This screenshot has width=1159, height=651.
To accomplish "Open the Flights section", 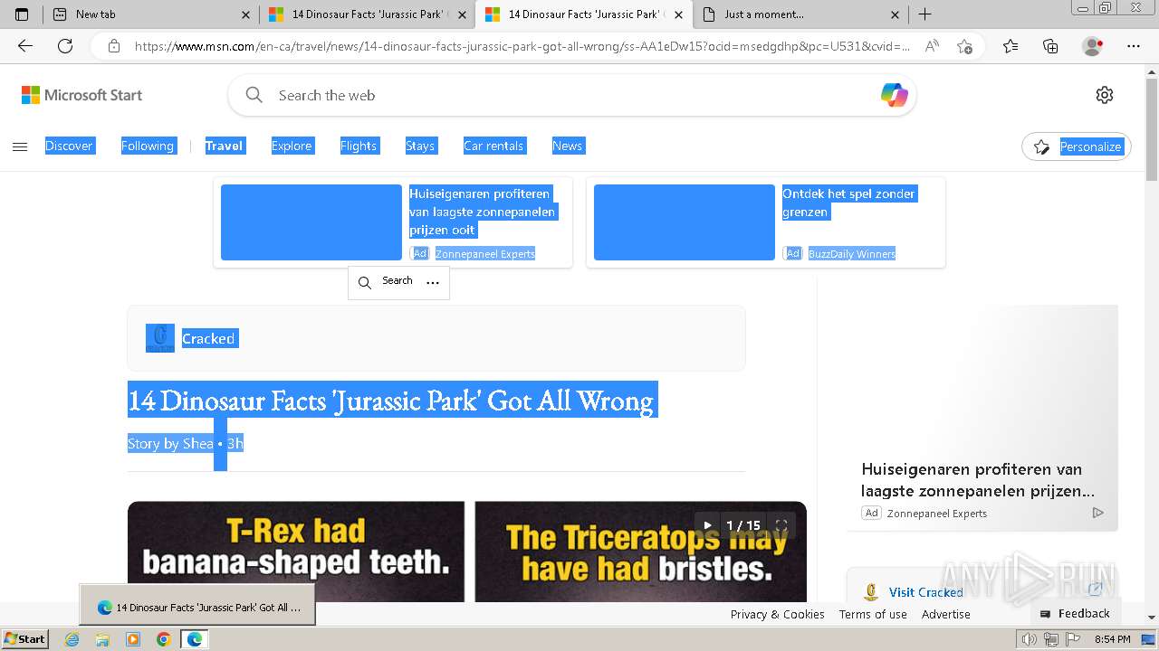I will (359, 146).
